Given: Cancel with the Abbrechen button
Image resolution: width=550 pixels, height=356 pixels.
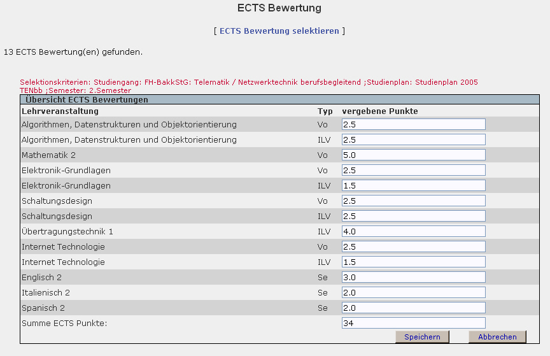Looking at the screenshot, I should (x=497, y=337).
